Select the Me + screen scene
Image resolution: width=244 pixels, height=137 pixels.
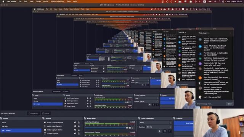(x=21, y=131)
